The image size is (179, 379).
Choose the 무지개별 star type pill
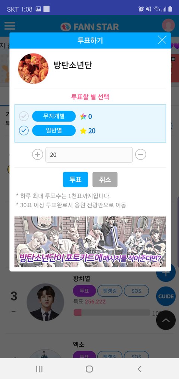click(54, 116)
